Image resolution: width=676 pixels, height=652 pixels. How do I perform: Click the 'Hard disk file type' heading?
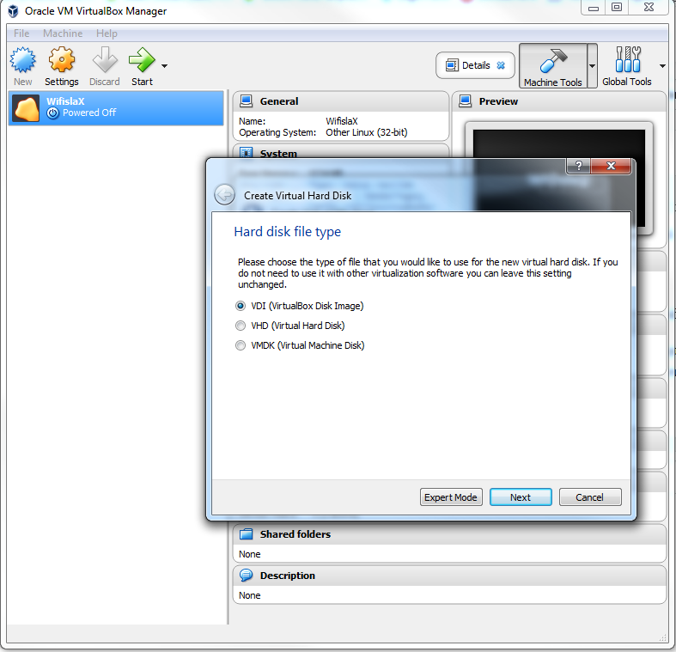coord(288,232)
